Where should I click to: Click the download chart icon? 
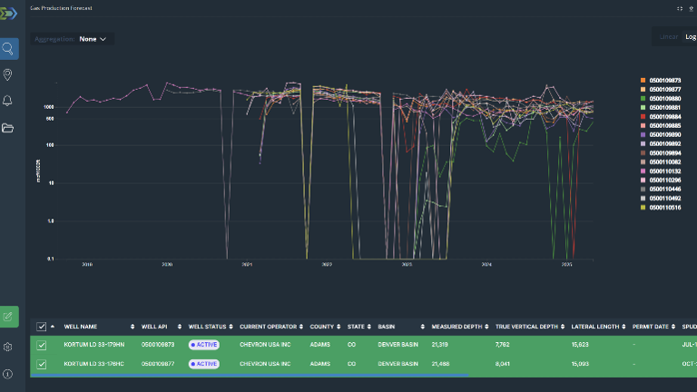692,7
